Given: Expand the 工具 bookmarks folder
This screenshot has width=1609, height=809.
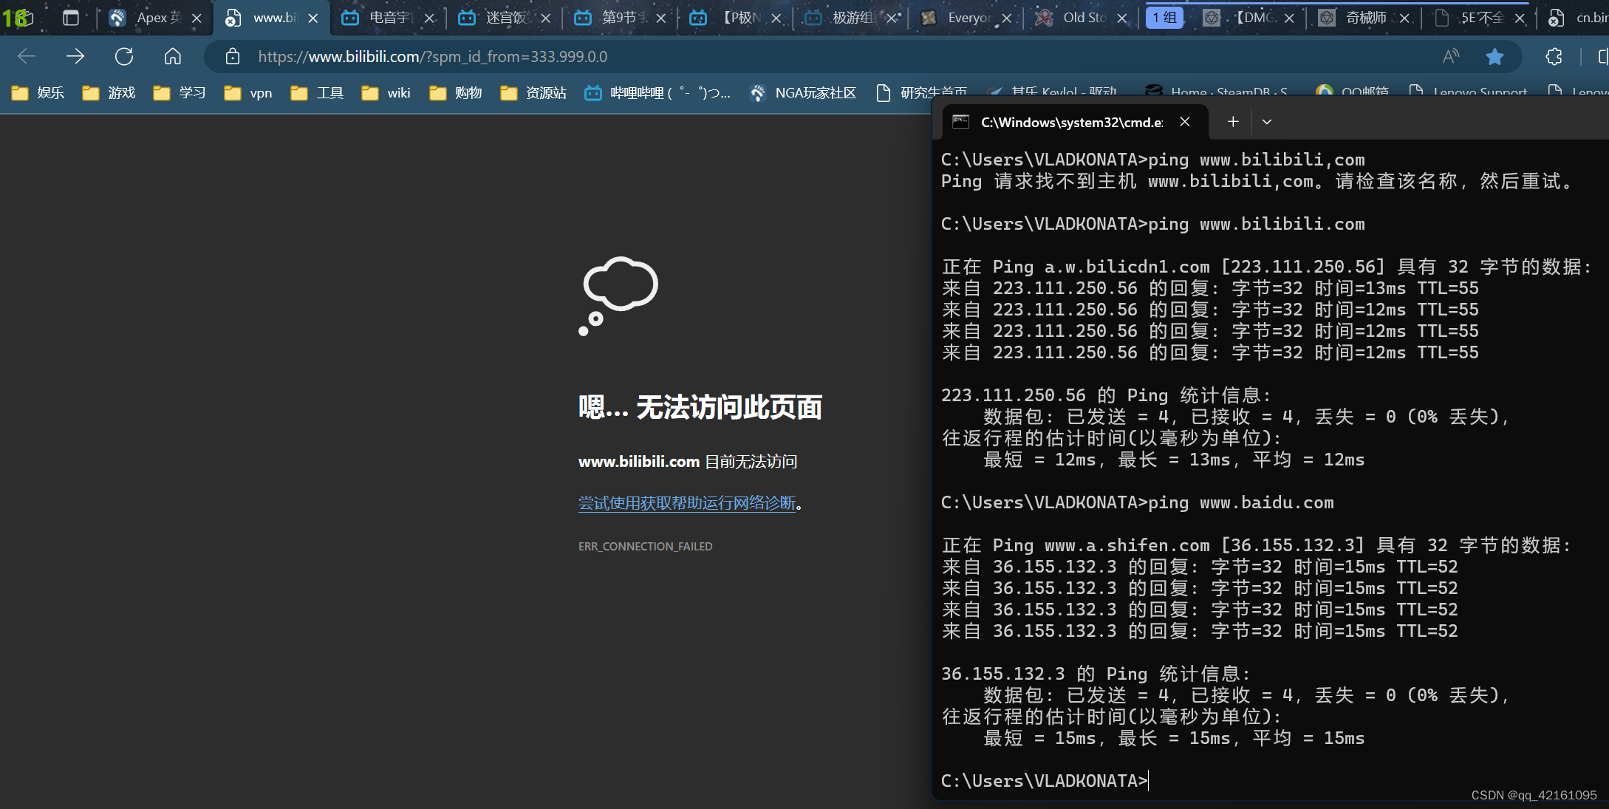Looking at the screenshot, I should (x=316, y=92).
